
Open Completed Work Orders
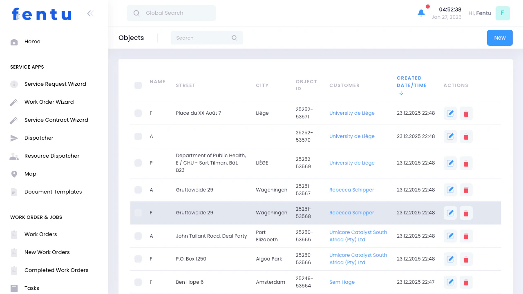point(56,270)
